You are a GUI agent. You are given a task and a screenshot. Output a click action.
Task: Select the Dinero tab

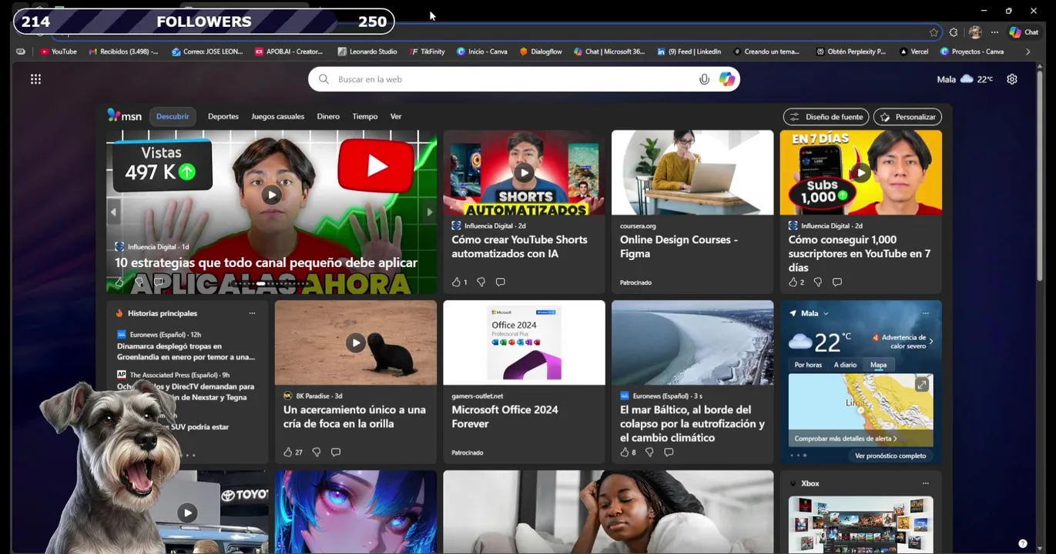pos(328,116)
